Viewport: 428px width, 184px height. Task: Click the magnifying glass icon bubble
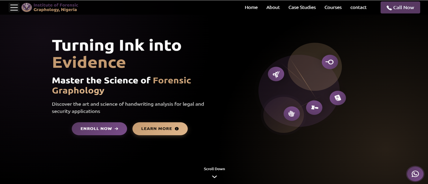330,62
